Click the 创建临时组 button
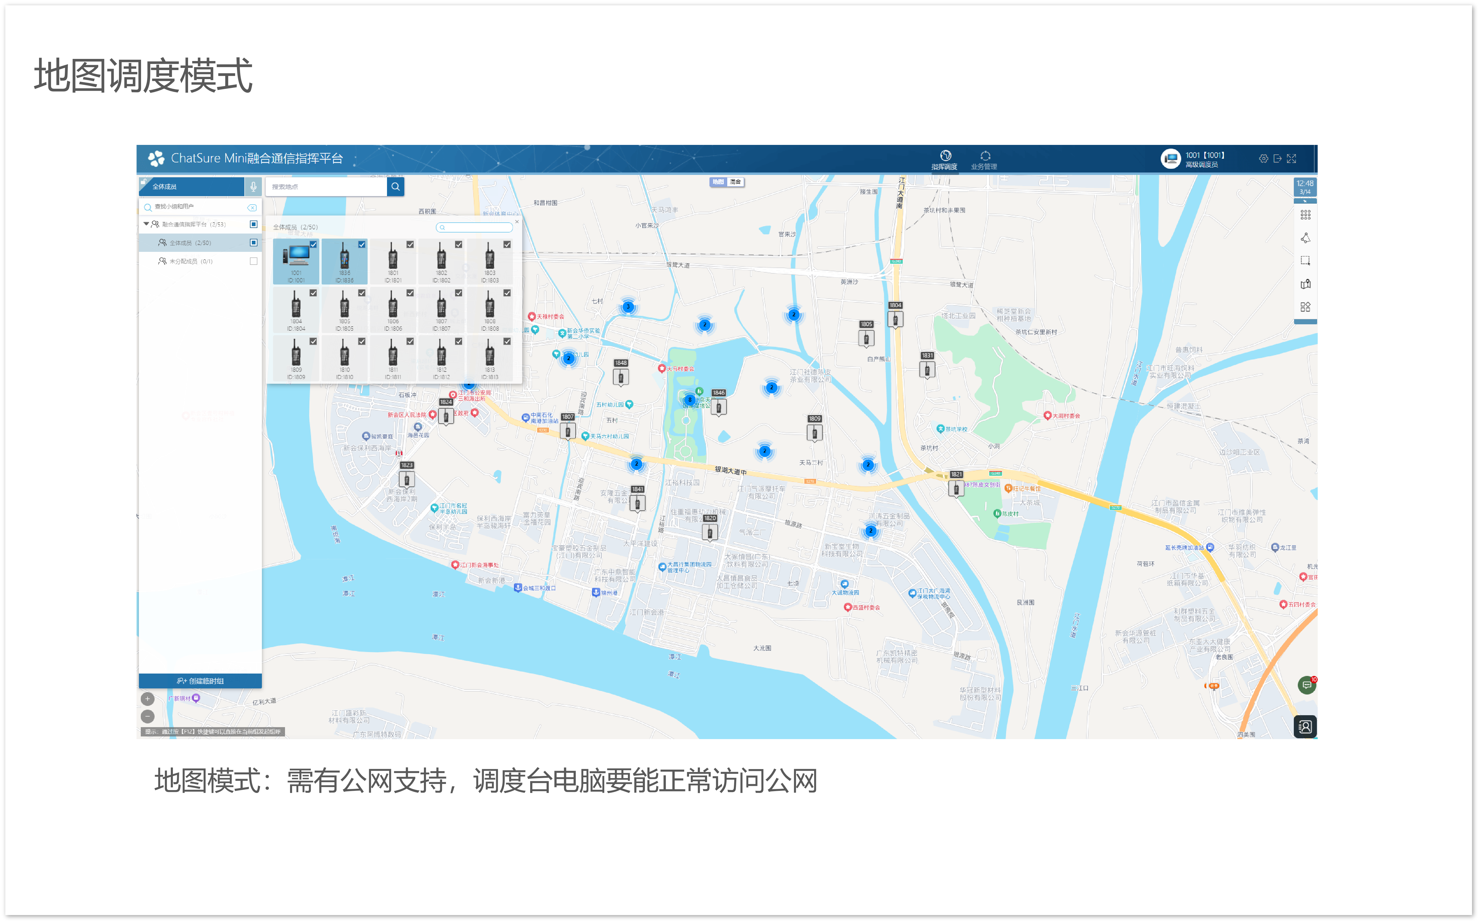The image size is (1480, 923). tap(200, 681)
